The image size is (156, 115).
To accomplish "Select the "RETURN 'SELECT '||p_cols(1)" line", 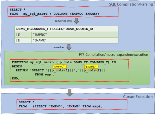I will click(x=60, y=70).
